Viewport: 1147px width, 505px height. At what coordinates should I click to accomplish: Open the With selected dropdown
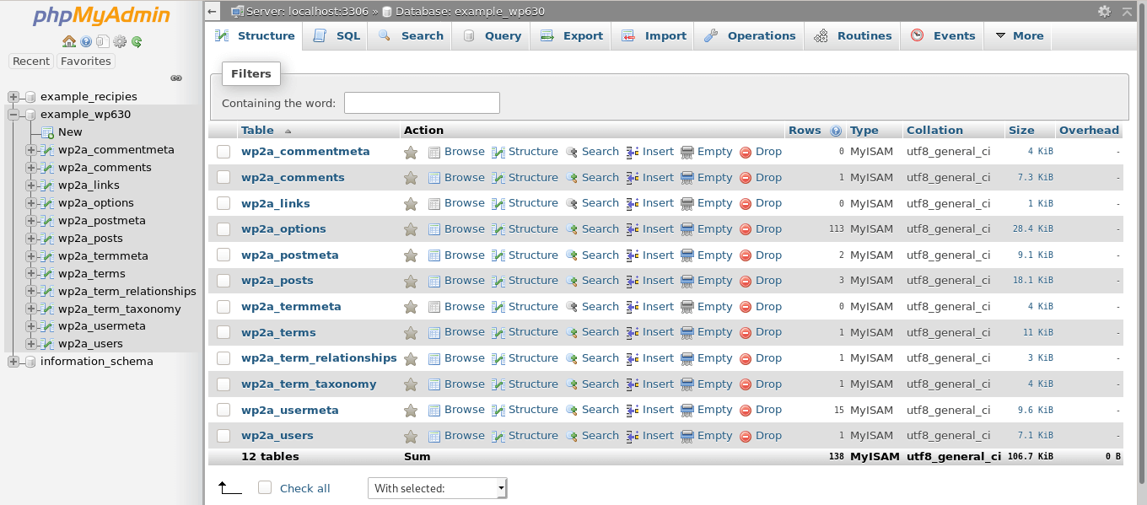[437, 487]
